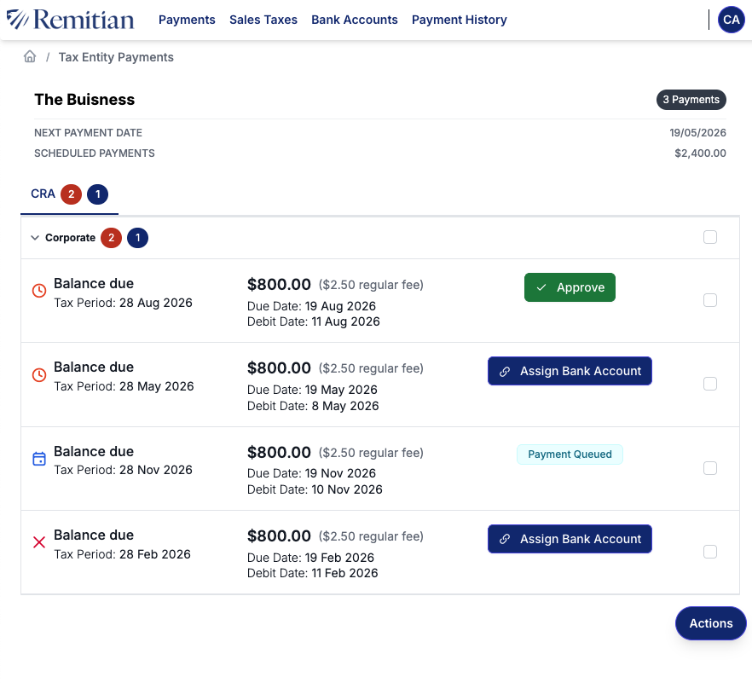
Task: Click the Payment Queued status badge
Action: [570, 454]
